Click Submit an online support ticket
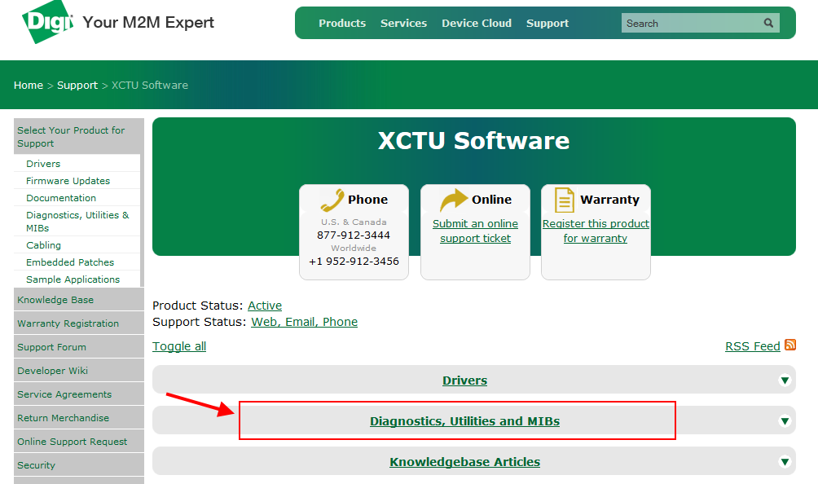Viewport: 818px width, 484px height. pyautogui.click(x=475, y=231)
